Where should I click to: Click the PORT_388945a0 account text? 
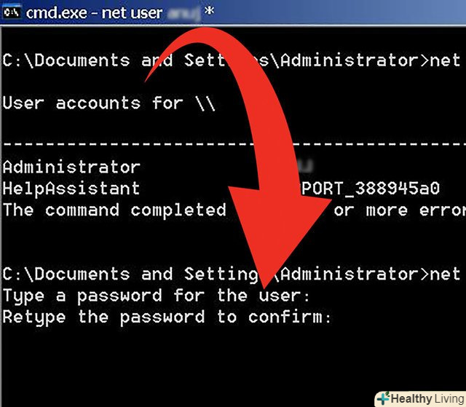click(371, 189)
